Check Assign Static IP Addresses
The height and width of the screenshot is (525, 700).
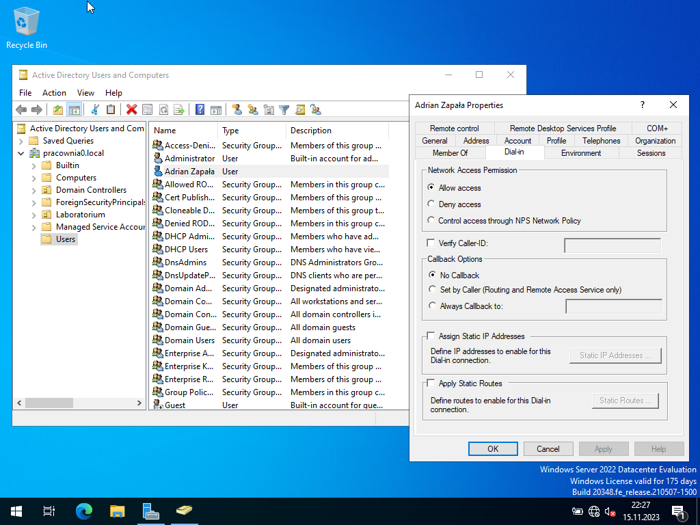pyautogui.click(x=431, y=336)
